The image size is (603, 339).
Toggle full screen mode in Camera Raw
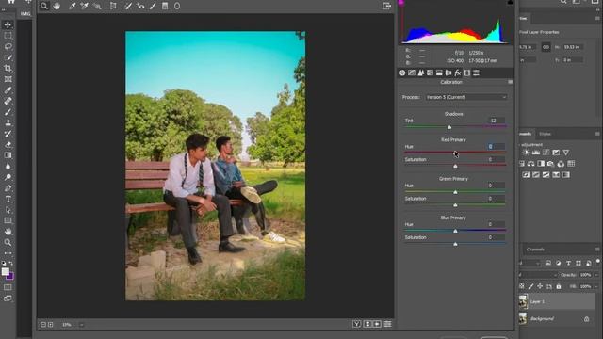pos(387,6)
